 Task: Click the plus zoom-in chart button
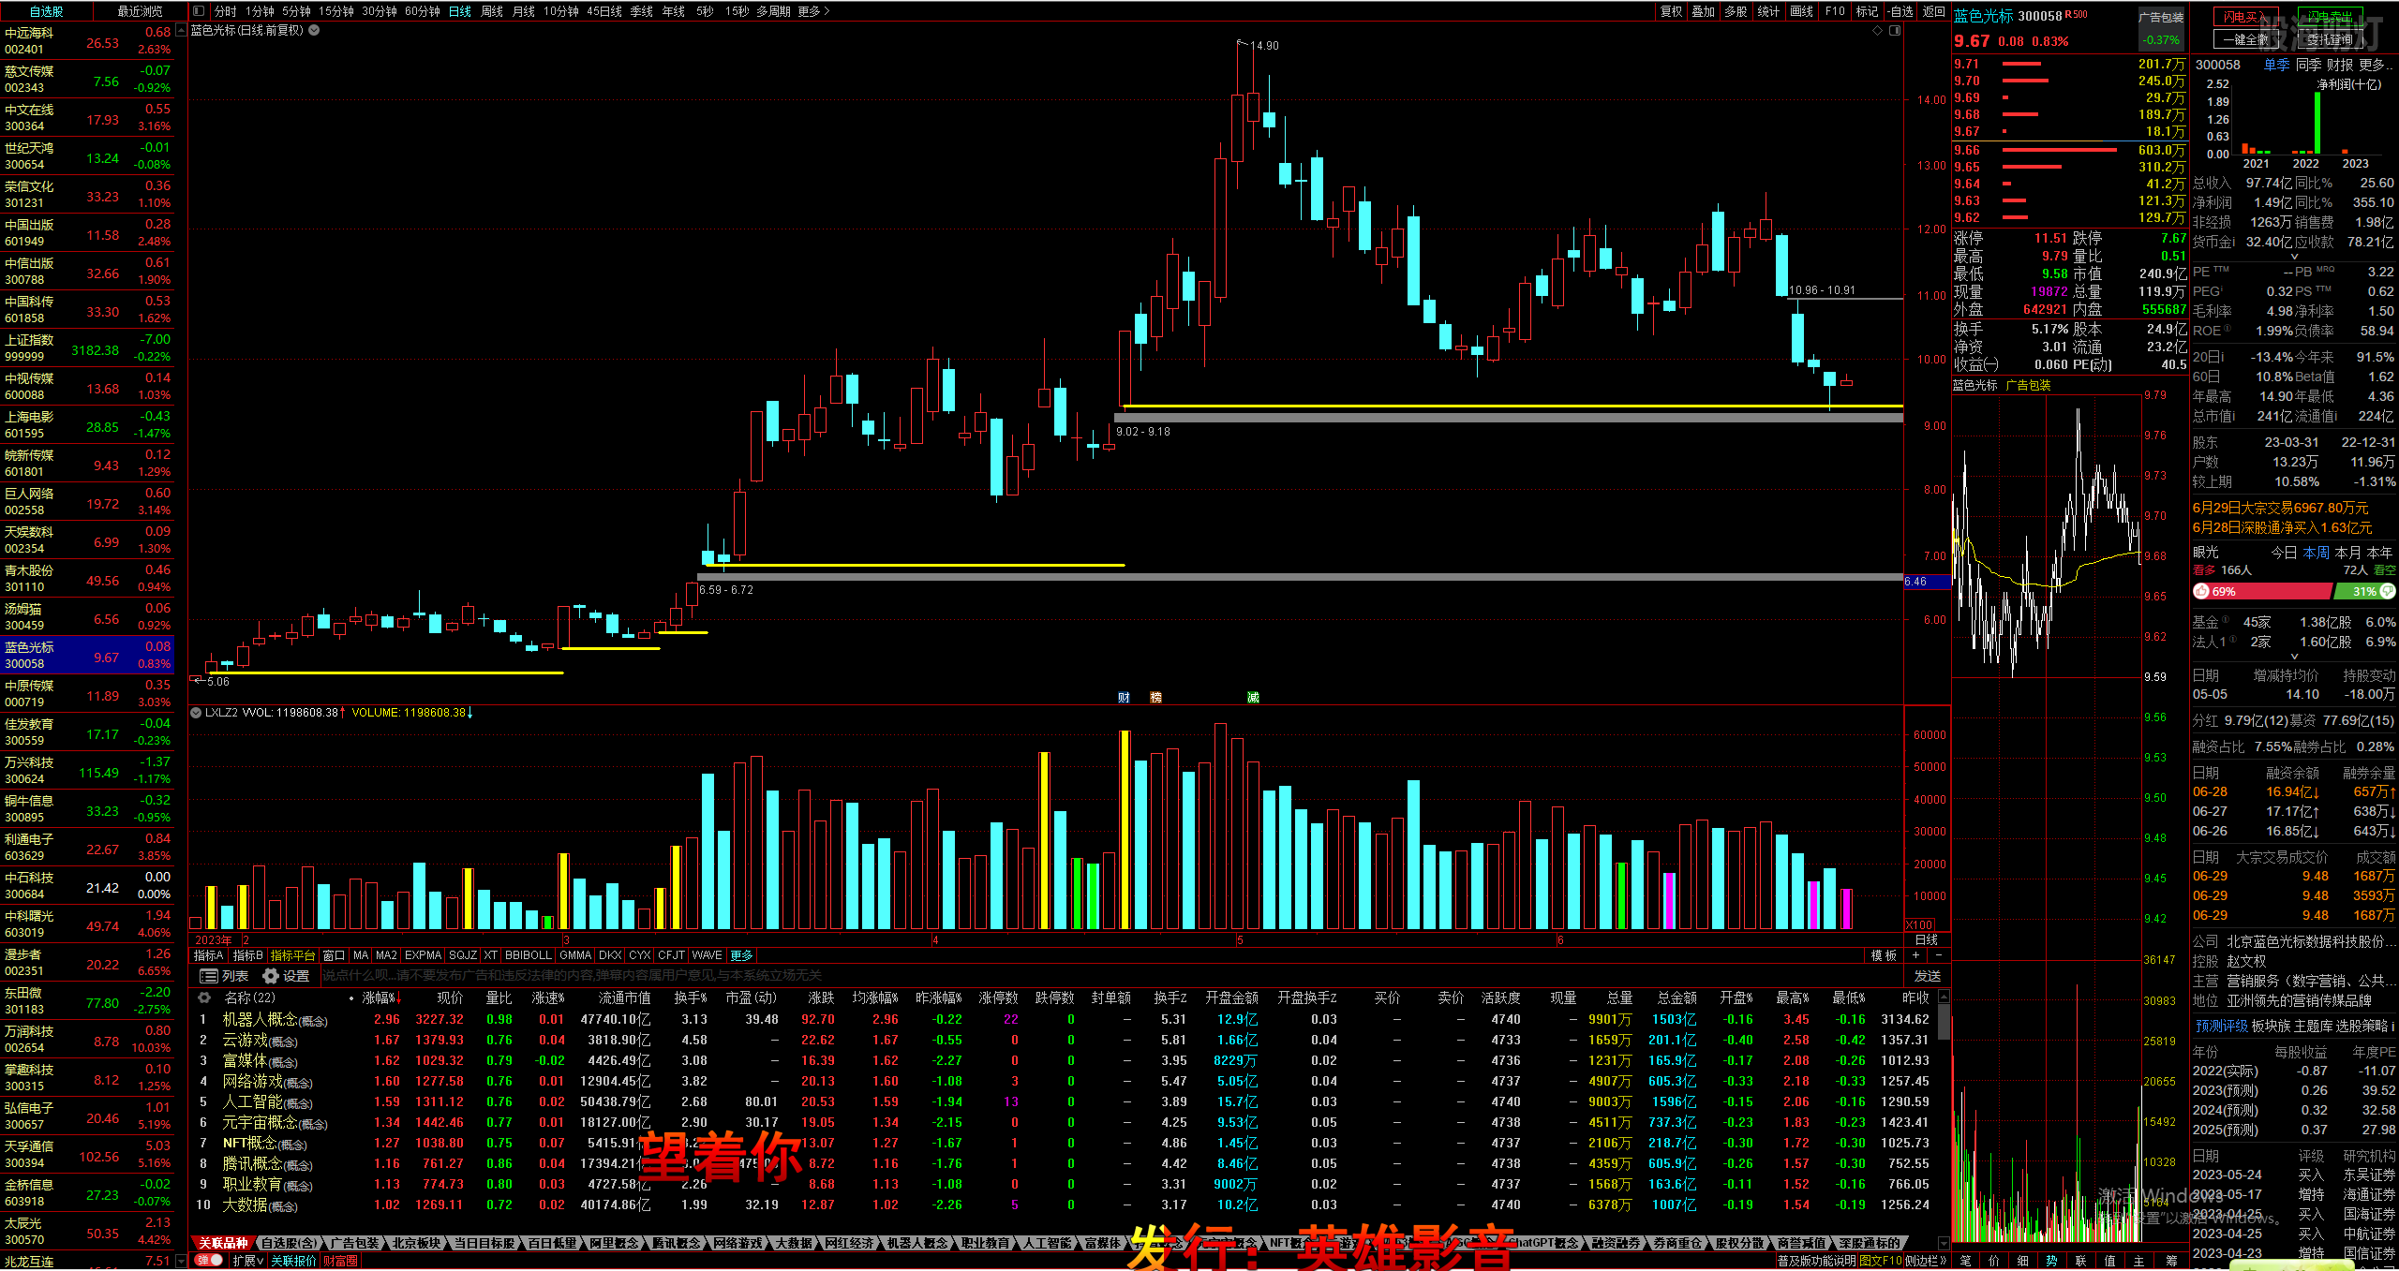1916,955
